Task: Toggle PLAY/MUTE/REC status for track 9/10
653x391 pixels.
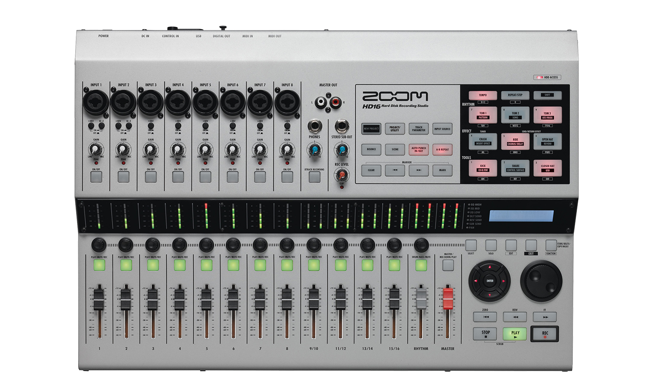Action: 314,265
